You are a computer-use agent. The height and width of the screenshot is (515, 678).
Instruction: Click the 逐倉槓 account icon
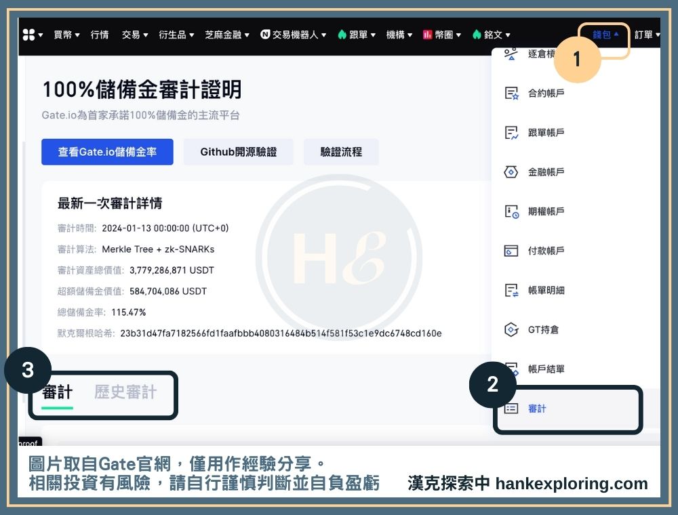(511, 54)
